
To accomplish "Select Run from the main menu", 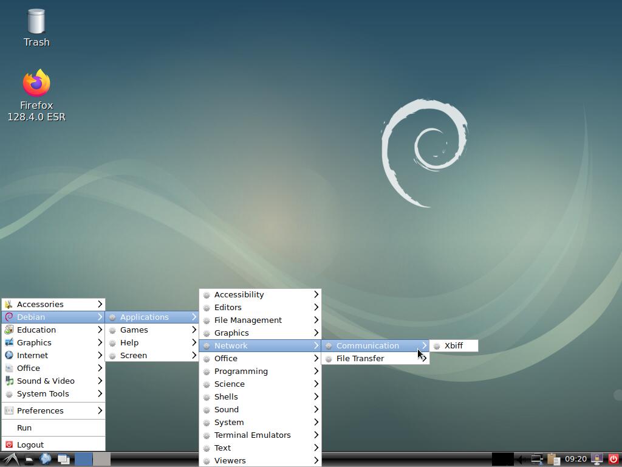I will click(24, 427).
